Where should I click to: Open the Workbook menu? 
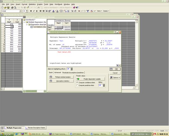58,4
